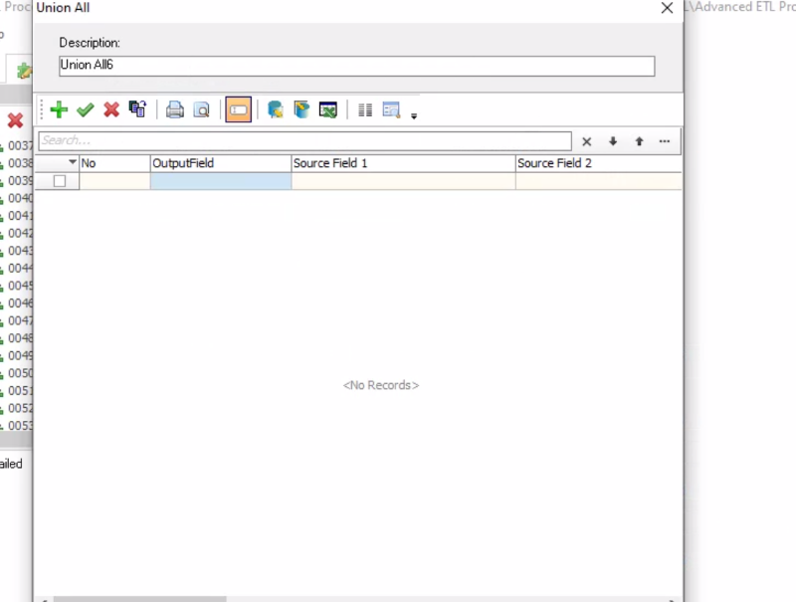Viewport: 796px width, 602px height.
Task: Click the red X in background window
Action: (15, 120)
